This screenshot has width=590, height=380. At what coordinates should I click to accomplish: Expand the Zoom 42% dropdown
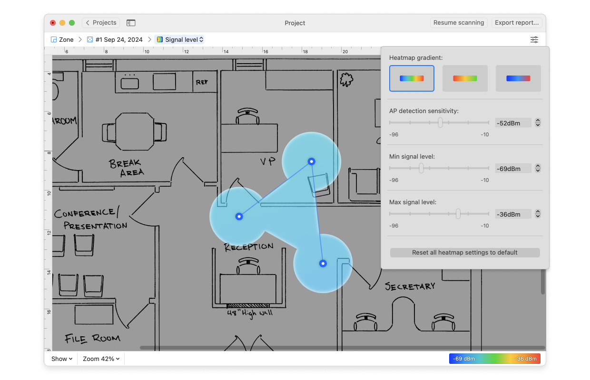[x=101, y=359]
